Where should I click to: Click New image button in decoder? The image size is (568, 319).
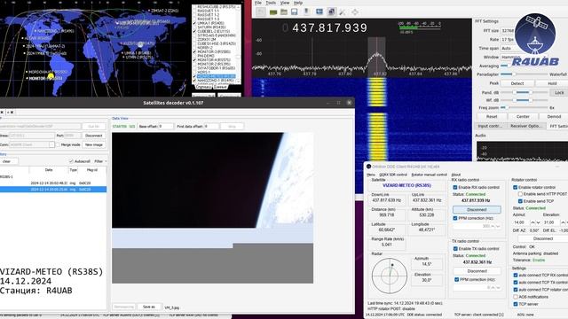point(94,144)
